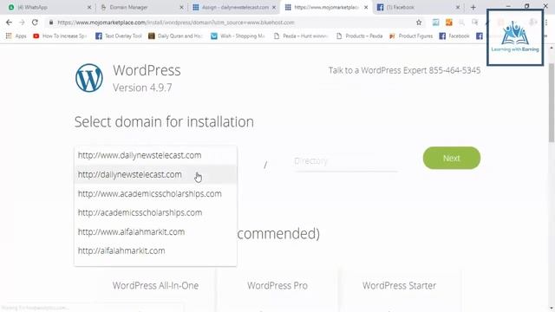
Task: Click the green Next button
Action: (452, 158)
